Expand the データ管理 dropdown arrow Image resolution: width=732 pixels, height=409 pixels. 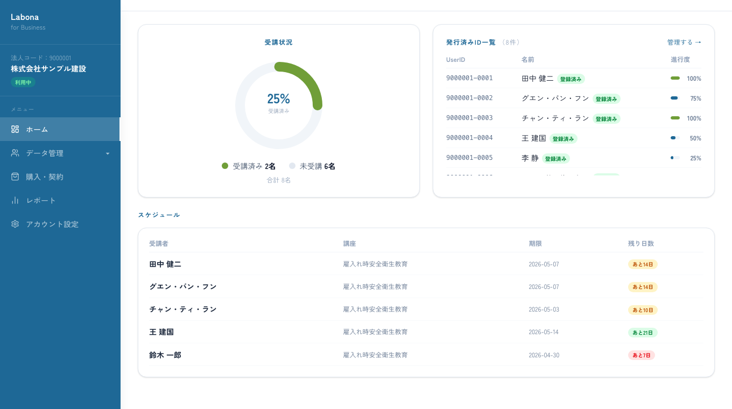pyautogui.click(x=108, y=153)
